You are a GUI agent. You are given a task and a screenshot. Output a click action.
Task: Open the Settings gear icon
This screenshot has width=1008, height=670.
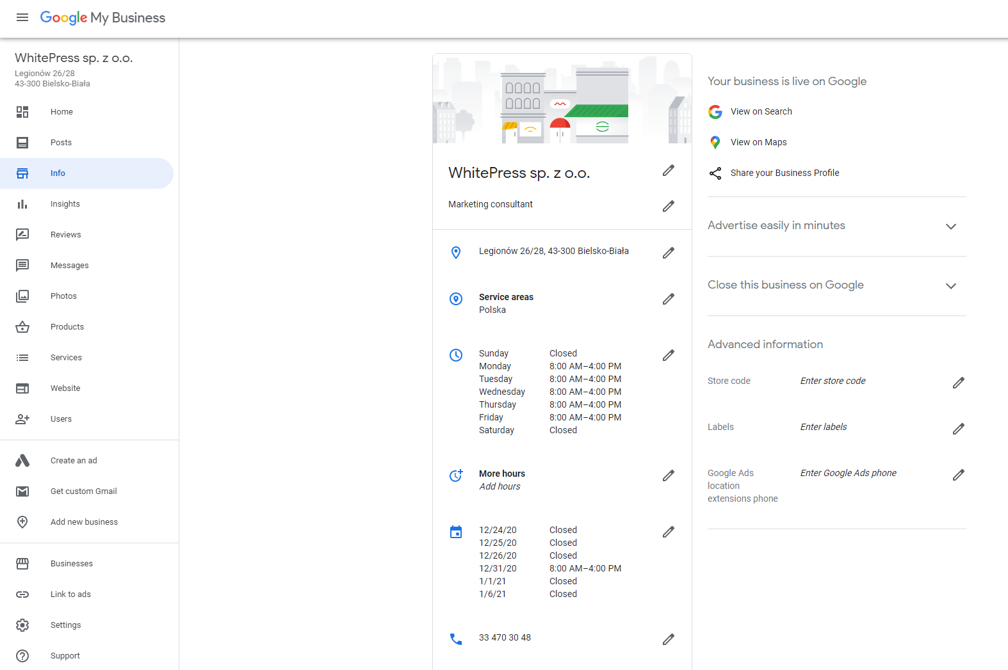(22, 625)
